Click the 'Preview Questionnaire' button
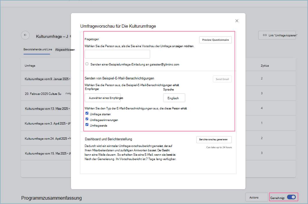Image resolution: width=308 pixels, height=204 pixels. [x=215, y=40]
